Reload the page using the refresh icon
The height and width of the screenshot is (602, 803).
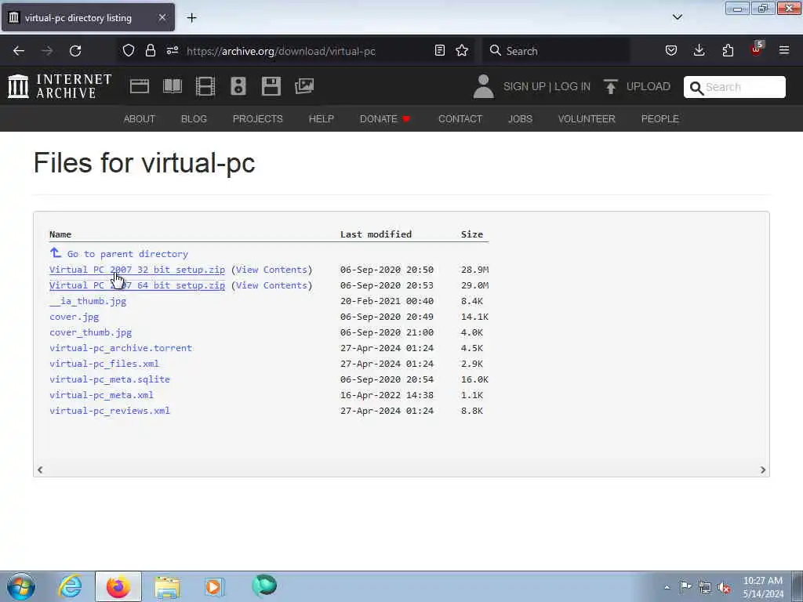click(75, 51)
